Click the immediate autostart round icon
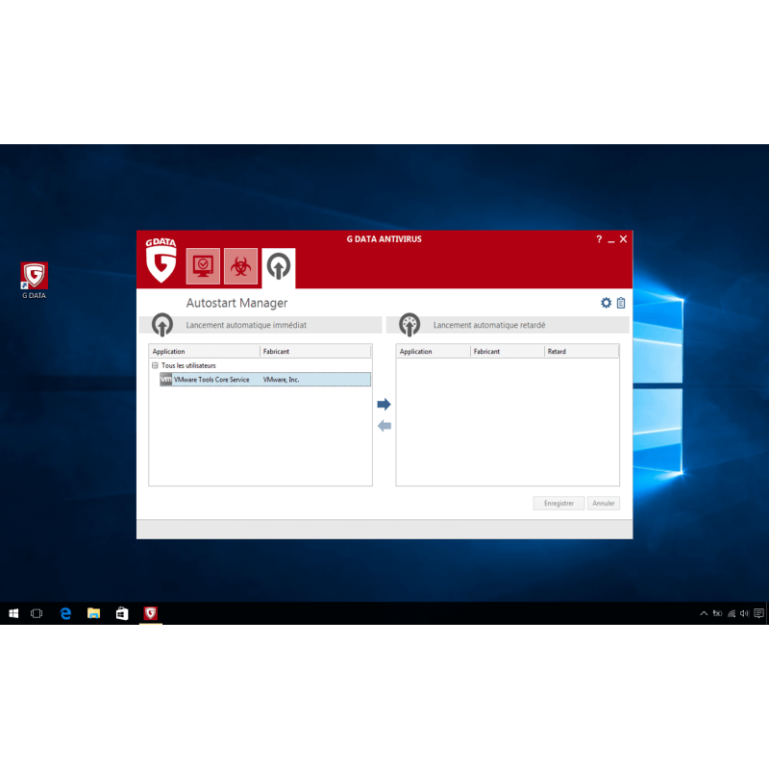 (162, 324)
